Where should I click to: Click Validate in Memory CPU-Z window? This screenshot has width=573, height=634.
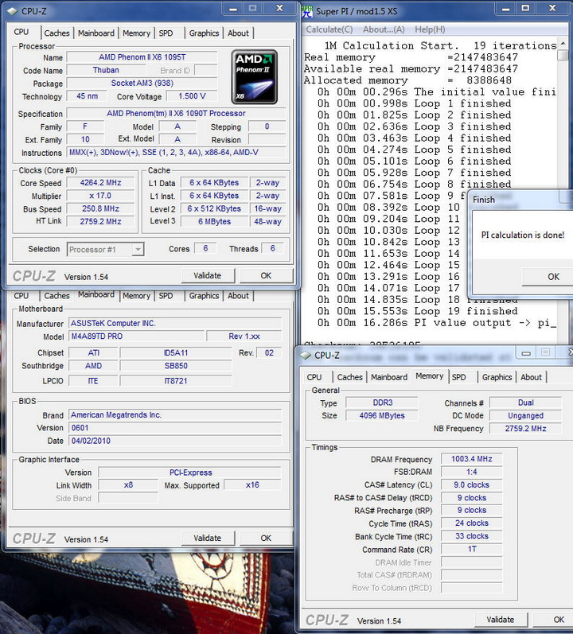tap(501, 620)
